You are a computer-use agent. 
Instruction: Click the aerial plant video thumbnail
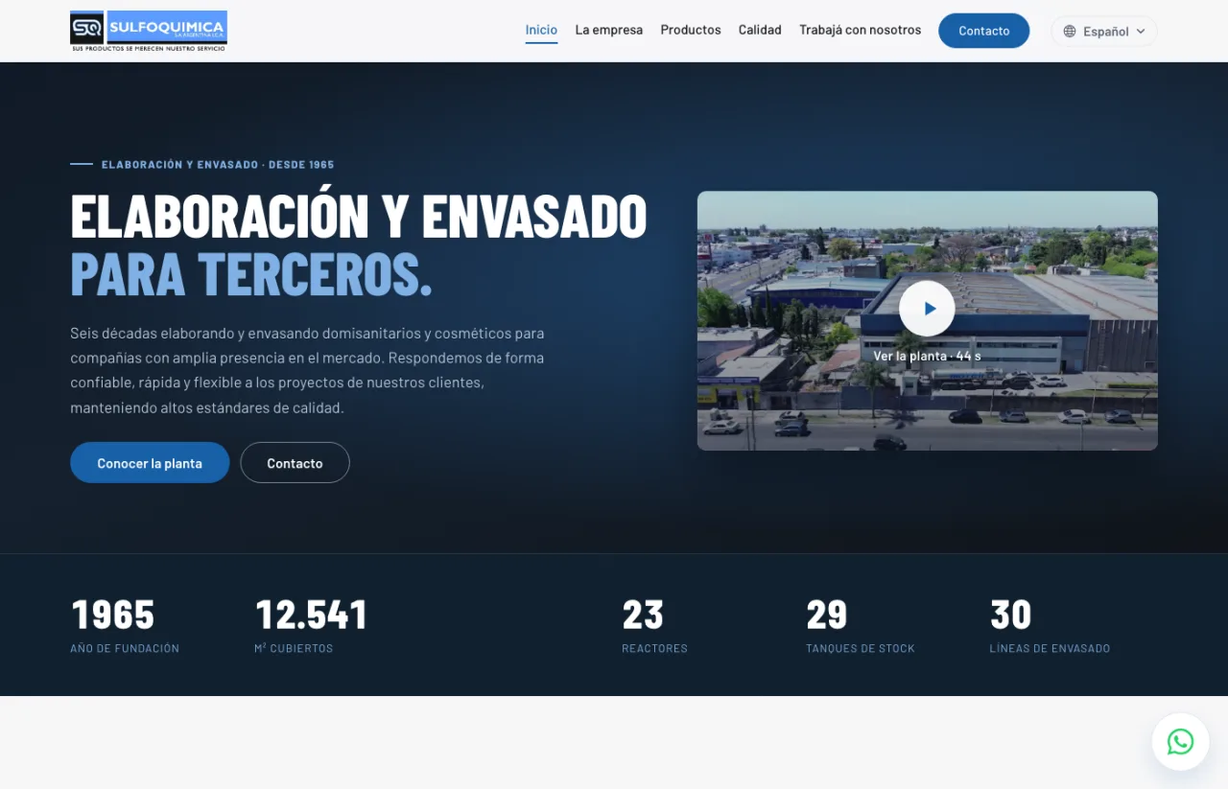point(927,321)
